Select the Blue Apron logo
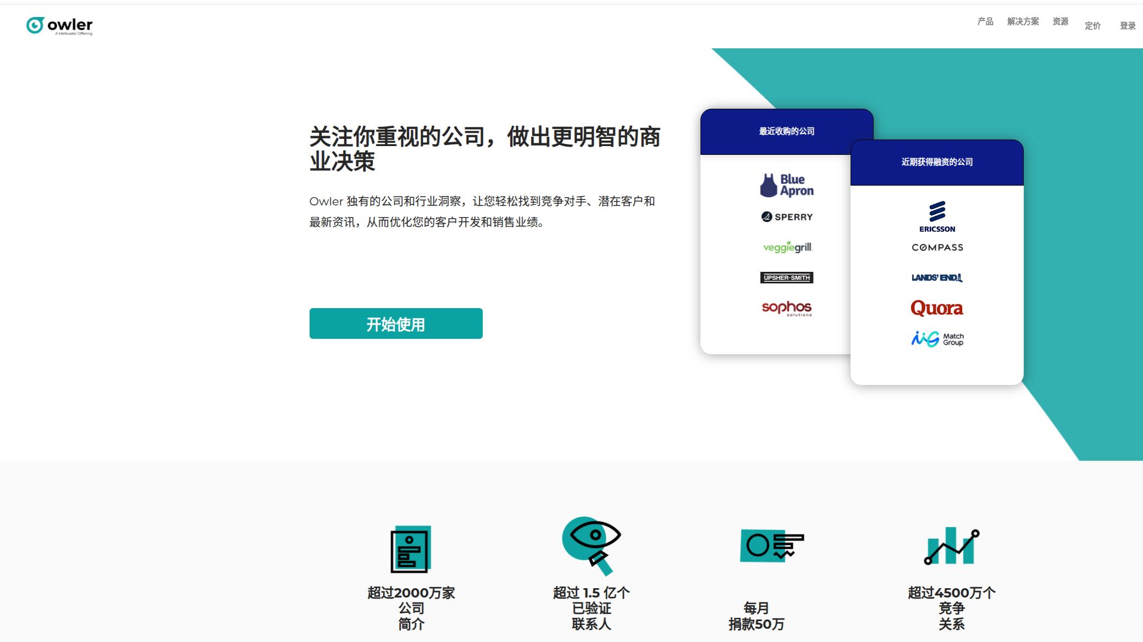This screenshot has width=1143, height=642. [x=787, y=185]
